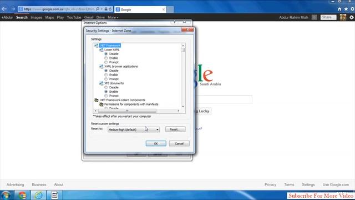
Task: Click the XPS documents setting icon
Action: coord(101,83)
